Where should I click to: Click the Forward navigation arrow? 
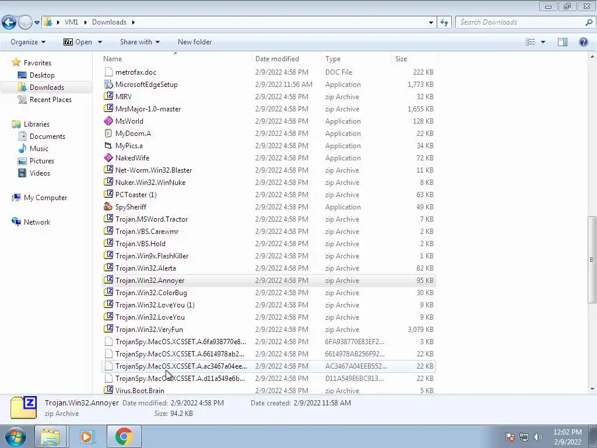[x=25, y=23]
